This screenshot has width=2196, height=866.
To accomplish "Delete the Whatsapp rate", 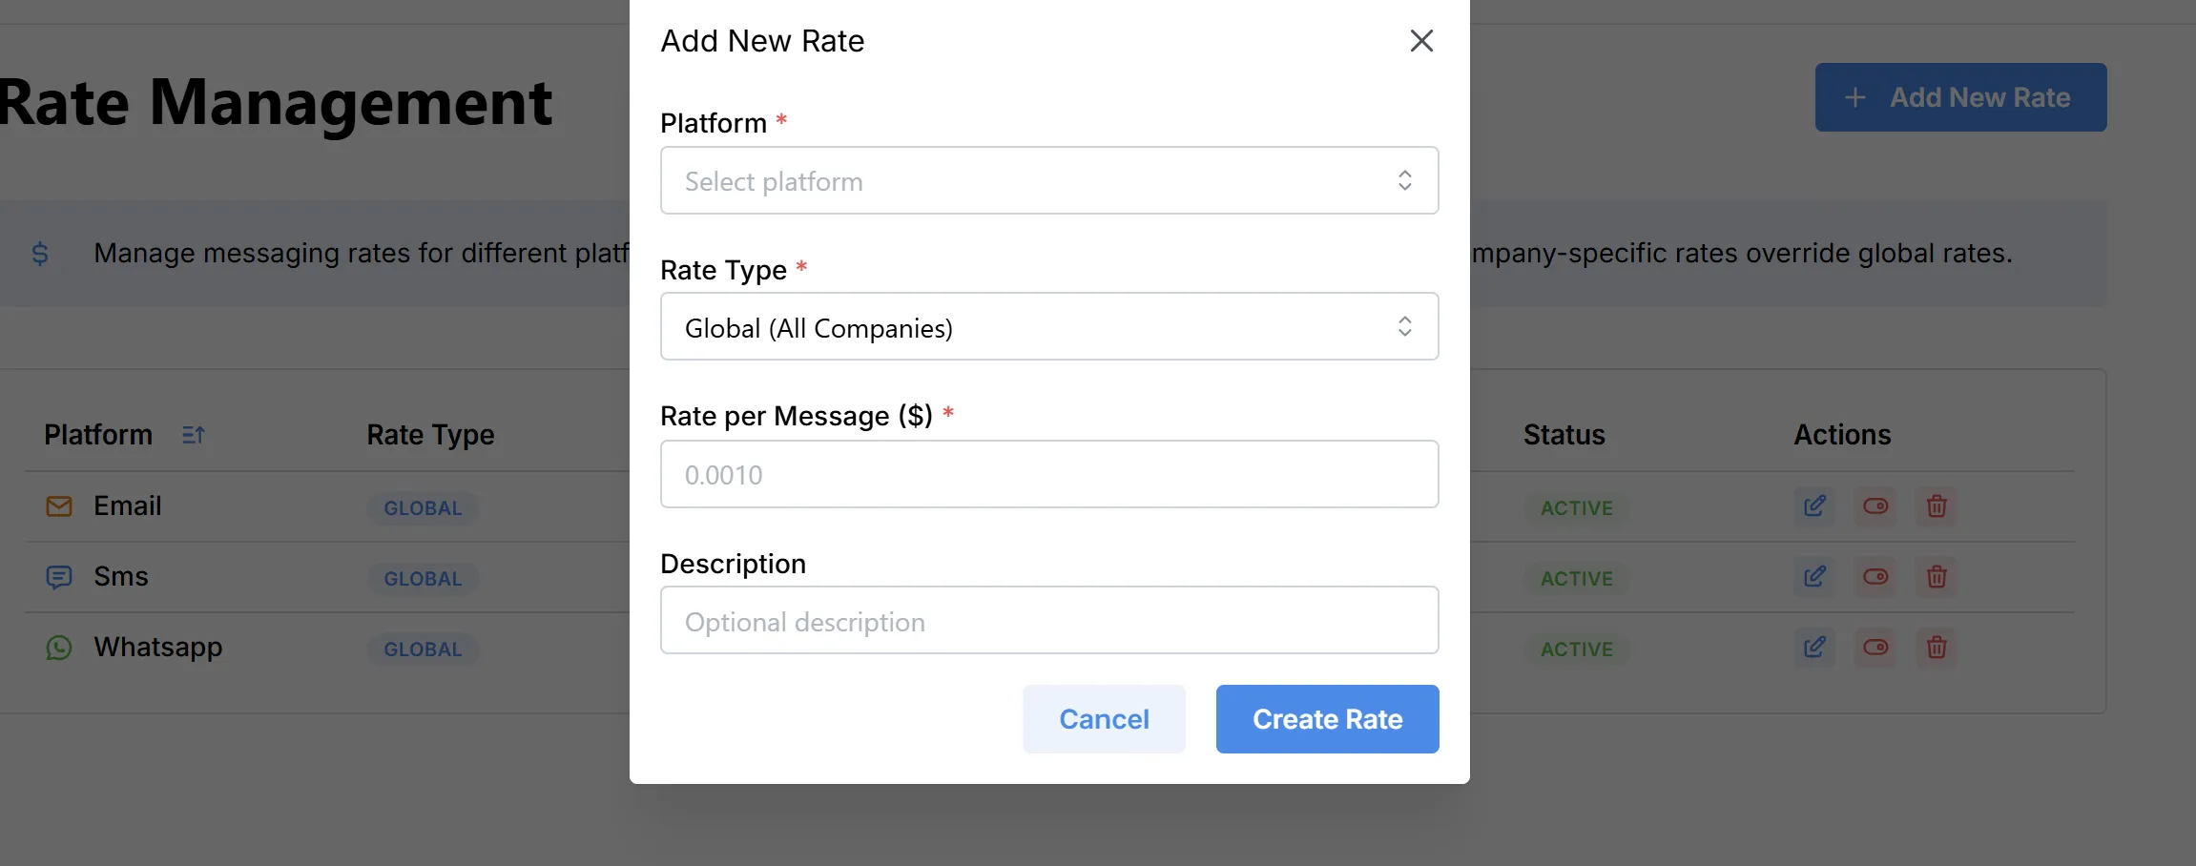I will tap(1937, 648).
